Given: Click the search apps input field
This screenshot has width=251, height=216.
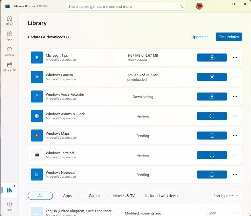Looking at the screenshot, I should 125,6.
